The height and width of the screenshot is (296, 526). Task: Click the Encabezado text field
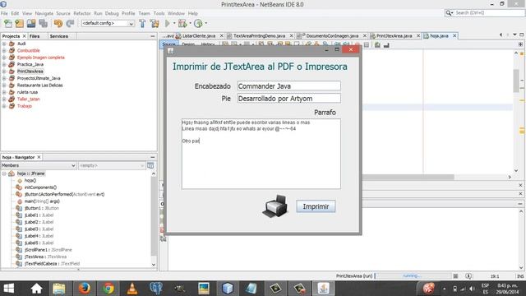tap(288, 86)
